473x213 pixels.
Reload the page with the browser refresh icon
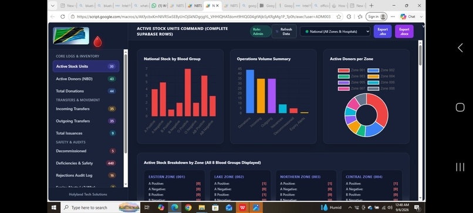click(x=62, y=16)
